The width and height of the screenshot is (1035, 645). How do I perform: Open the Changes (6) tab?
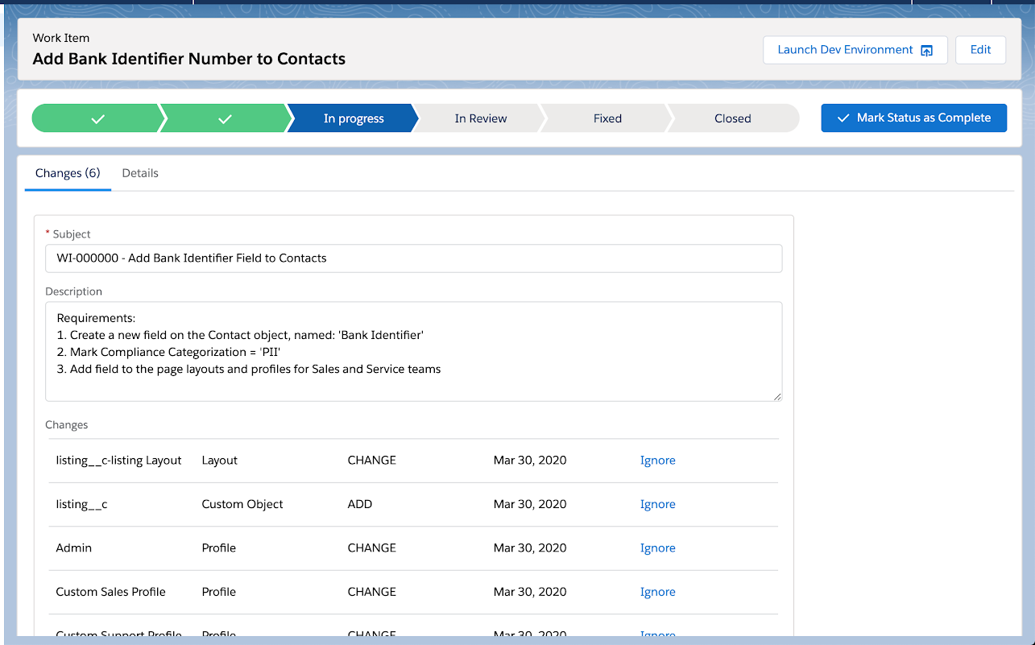[68, 173]
